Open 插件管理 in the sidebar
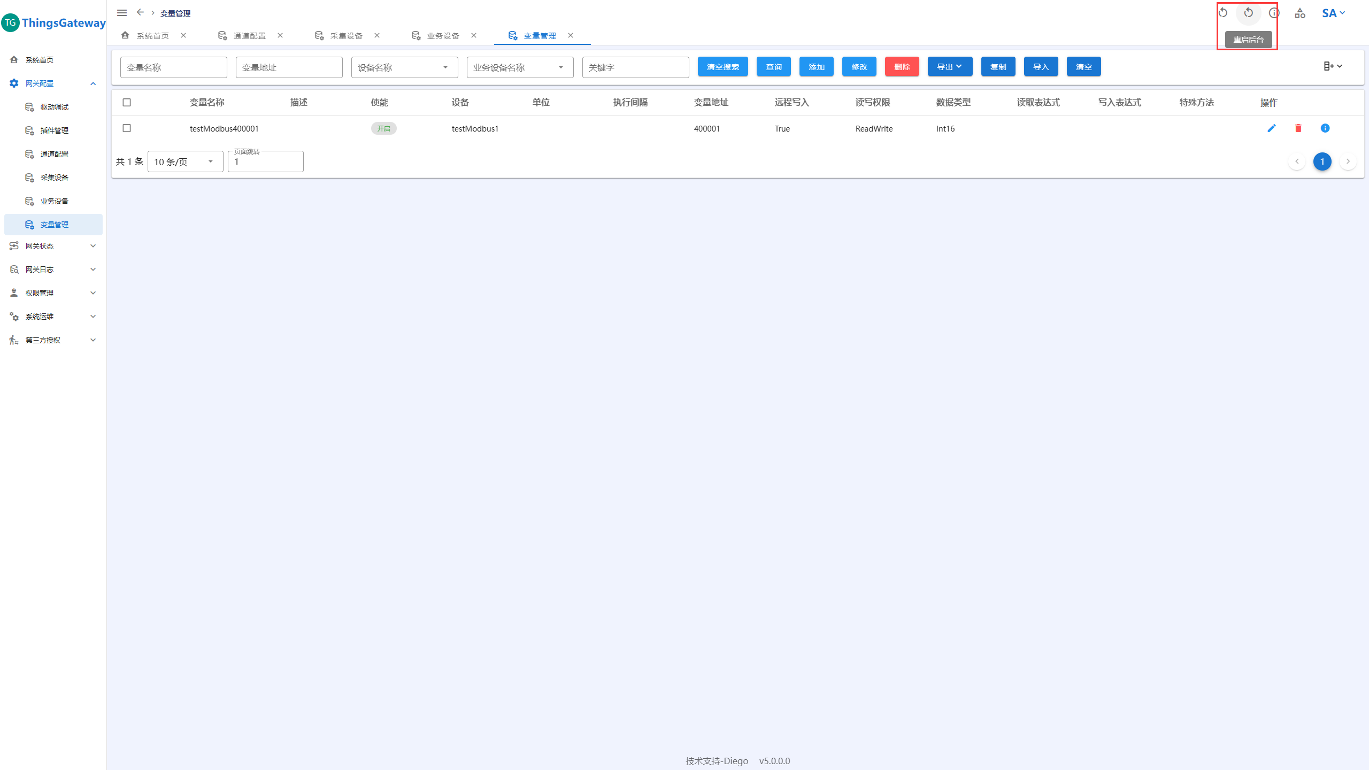1369x770 pixels. [54, 130]
